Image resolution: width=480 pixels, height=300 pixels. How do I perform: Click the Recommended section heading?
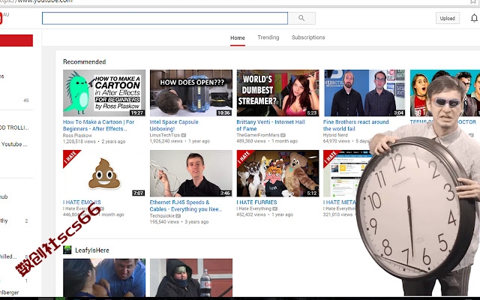85,61
